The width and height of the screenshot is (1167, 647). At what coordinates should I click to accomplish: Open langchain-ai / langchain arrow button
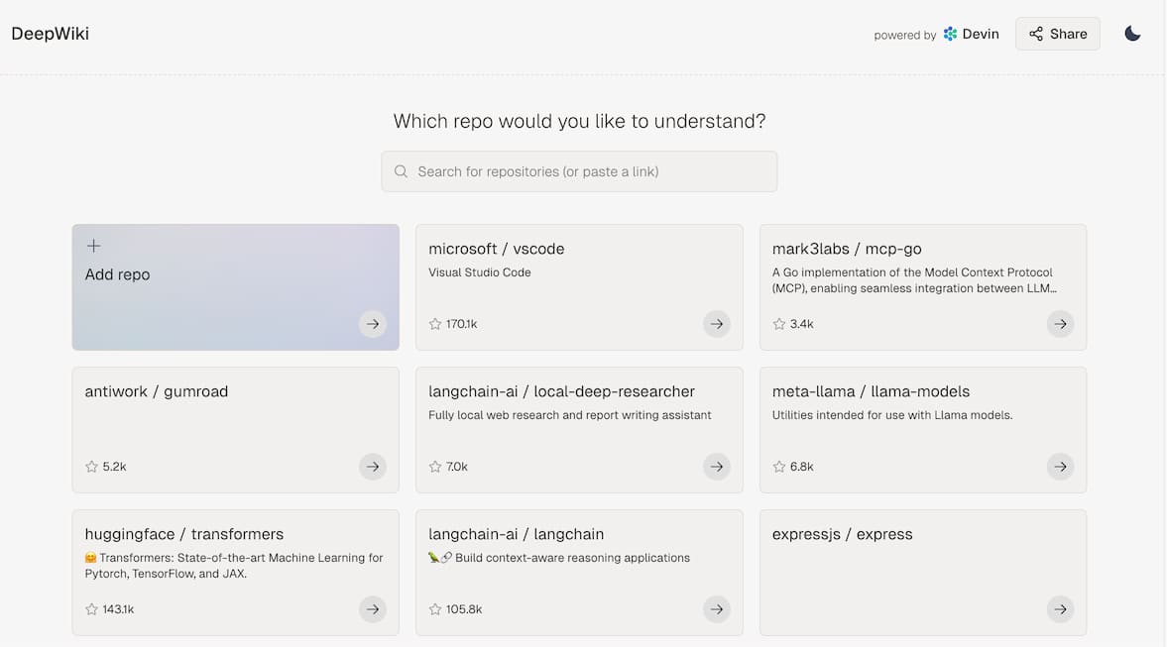716,609
